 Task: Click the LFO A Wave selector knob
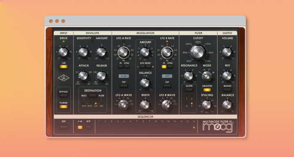coord(123,105)
